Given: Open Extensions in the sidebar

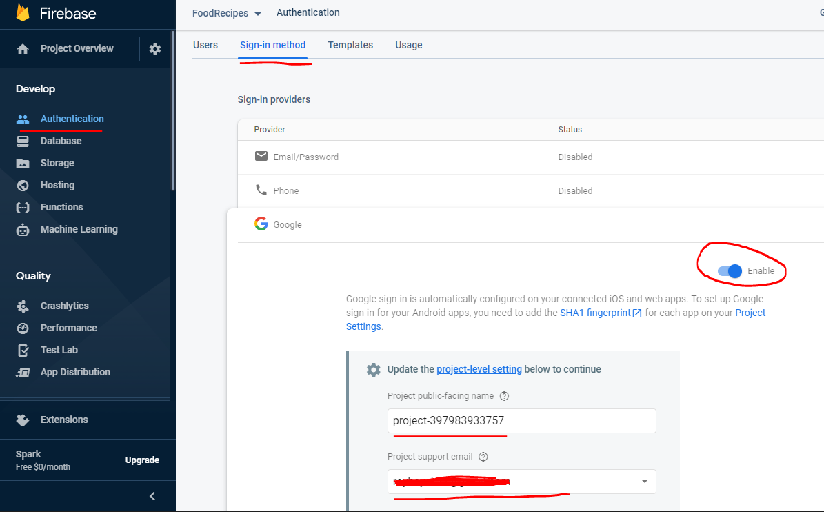Looking at the screenshot, I should 64,420.
